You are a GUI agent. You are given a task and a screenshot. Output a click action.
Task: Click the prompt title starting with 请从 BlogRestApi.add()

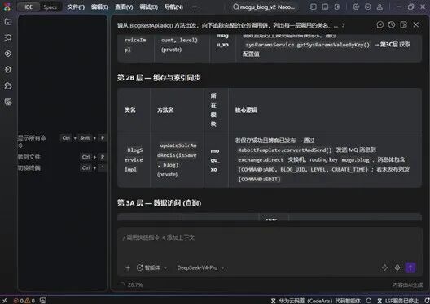point(227,25)
